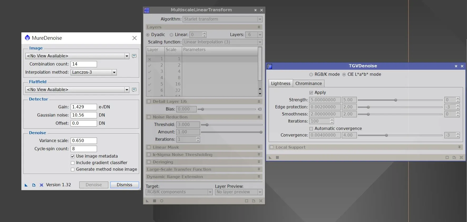
Task: Shade the MultiscaleLinearTransform window
Action: pyautogui.click(x=255, y=10)
